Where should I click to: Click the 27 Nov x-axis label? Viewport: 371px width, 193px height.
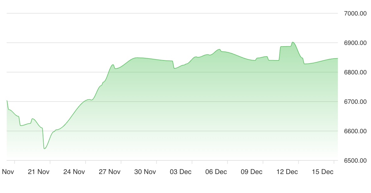coord(110,172)
